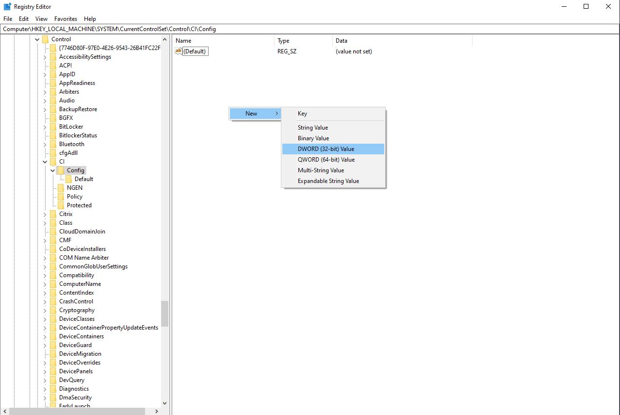Screen dimensions: 620x415
Task: Click the Policy folder icon
Action: tap(61, 197)
